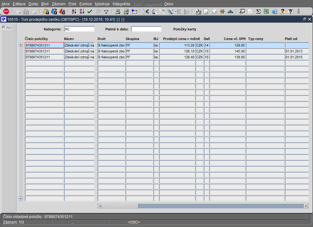Image resolution: width=313 pixels, height=227 pixels.
Task: Click price cell 126.40
Action: pos(177,57)
